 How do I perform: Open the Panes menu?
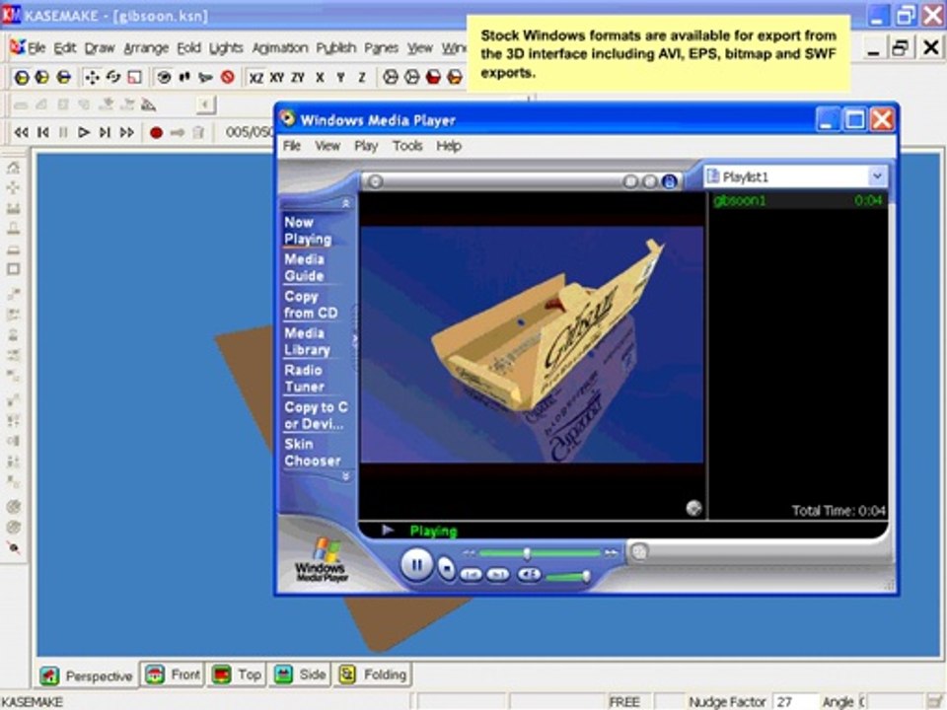click(381, 47)
